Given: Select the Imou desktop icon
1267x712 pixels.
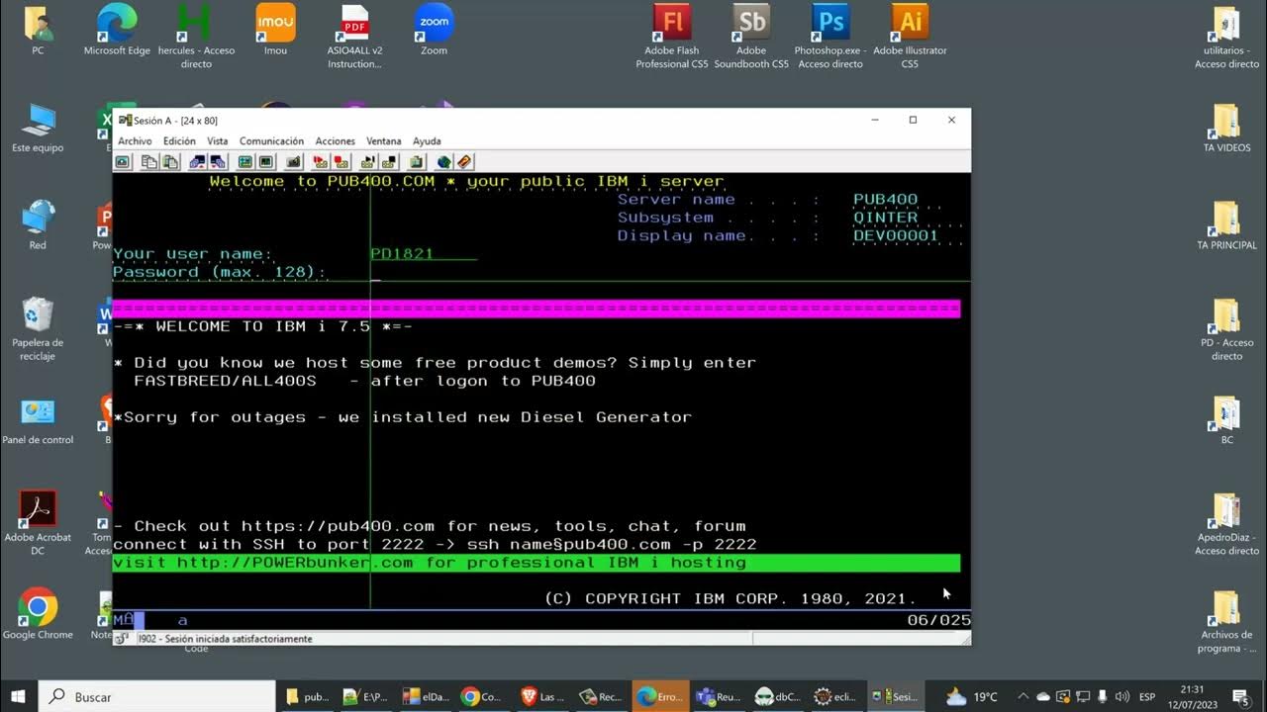Looking at the screenshot, I should click(x=275, y=31).
